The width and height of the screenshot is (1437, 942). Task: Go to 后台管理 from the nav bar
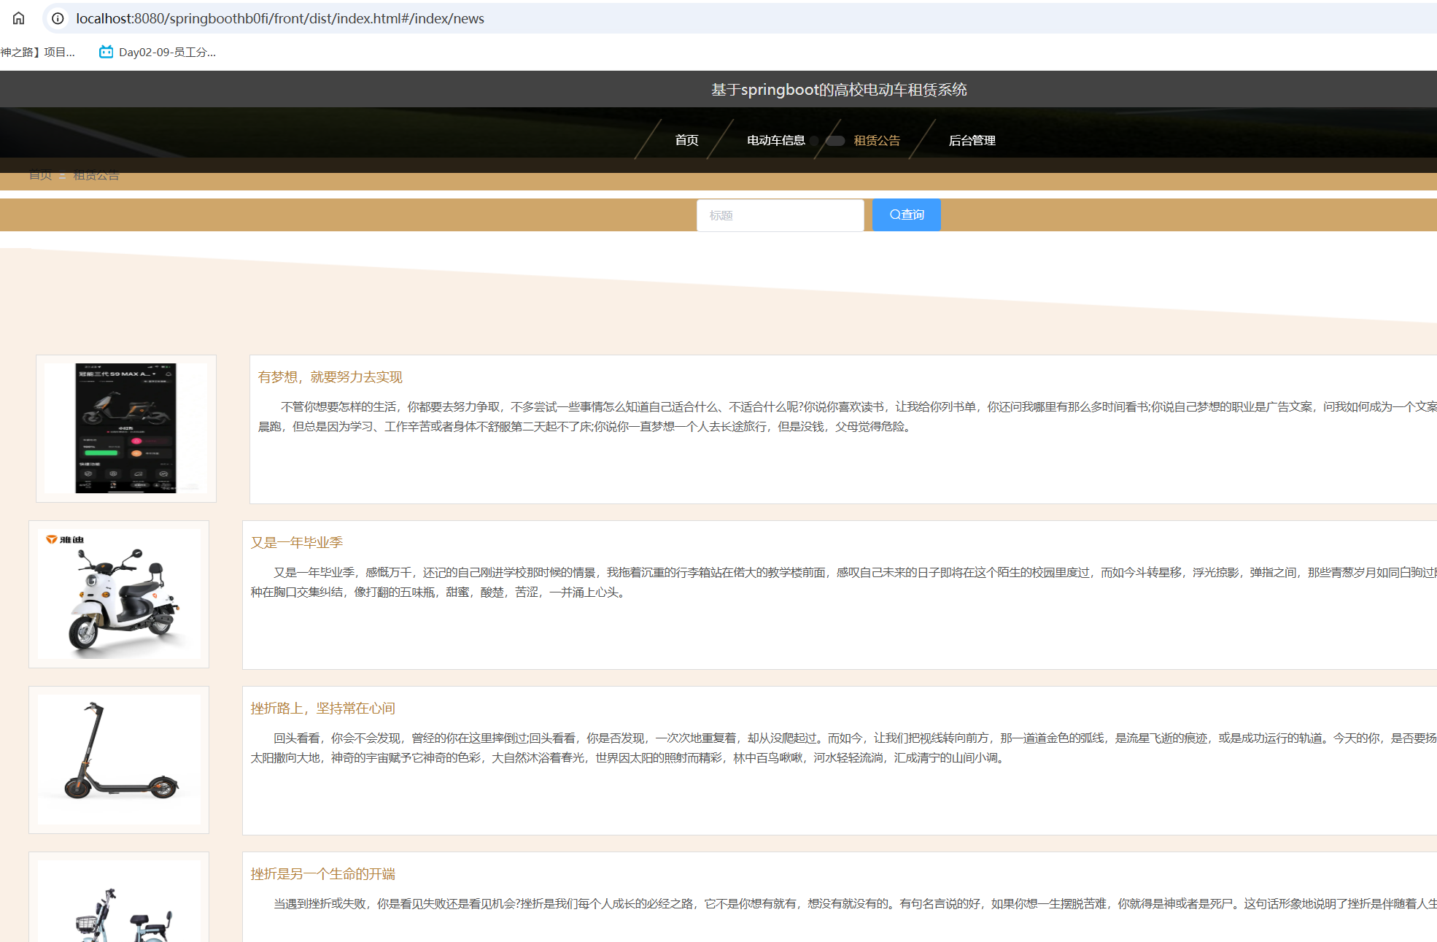972,140
